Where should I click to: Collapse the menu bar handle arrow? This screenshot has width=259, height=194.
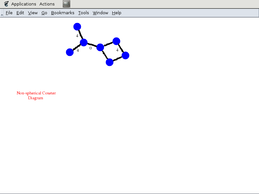(2, 13)
